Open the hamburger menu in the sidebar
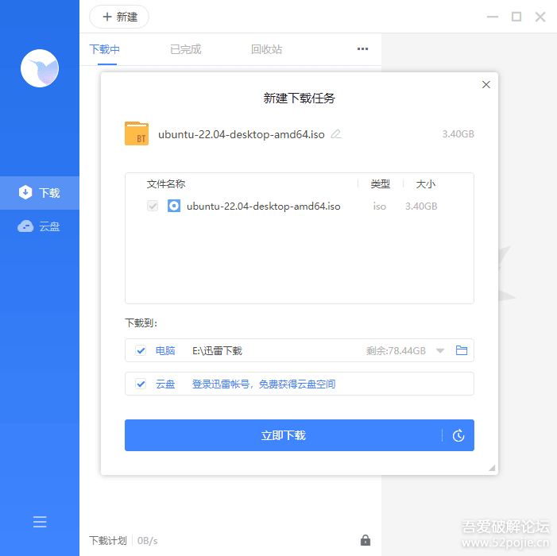557x556 pixels. [40, 522]
